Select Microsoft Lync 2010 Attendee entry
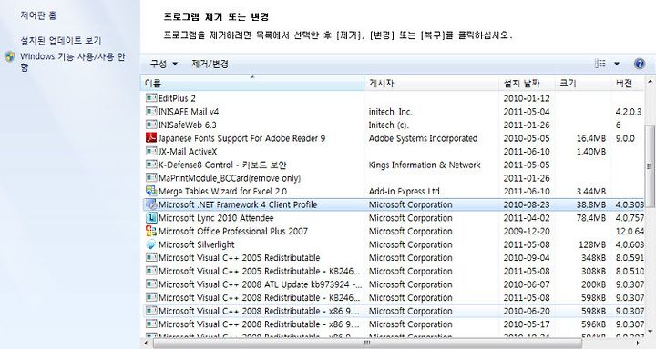The width and height of the screenshot is (656, 349). (x=393, y=218)
